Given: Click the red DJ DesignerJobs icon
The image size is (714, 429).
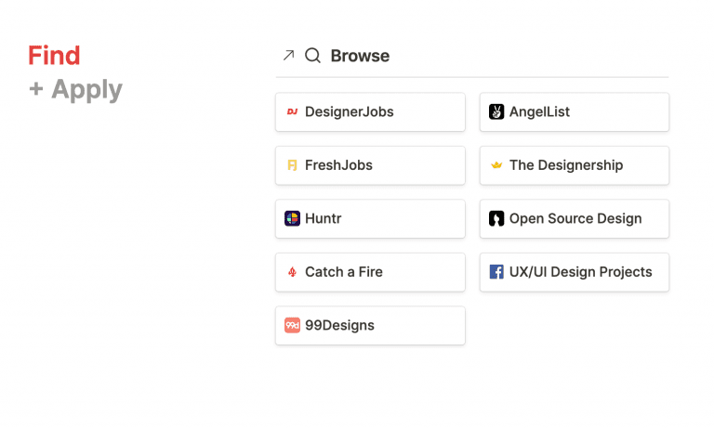Looking at the screenshot, I should [x=292, y=112].
